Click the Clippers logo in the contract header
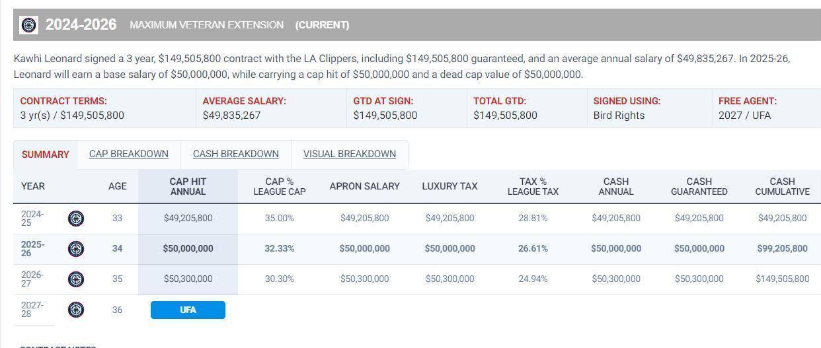The height and width of the screenshot is (348, 821). click(29, 25)
